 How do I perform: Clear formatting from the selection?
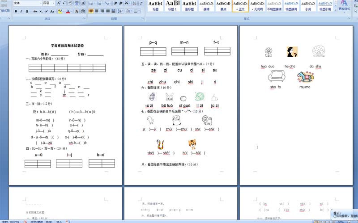pos(70,3)
